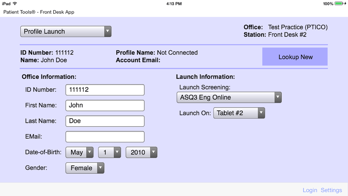Expand the Gender dropdown showing Female
Viewport: 348px width, 196px height.
tap(85, 168)
